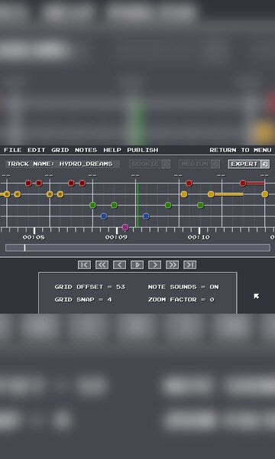Step back one with single left arrow
Screen dimensions: 275x459
119,265
